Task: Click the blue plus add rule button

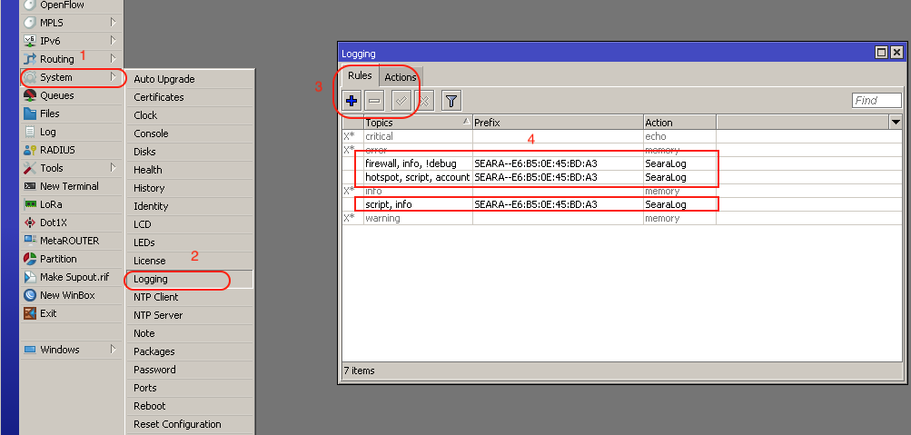Action: pyautogui.click(x=352, y=101)
